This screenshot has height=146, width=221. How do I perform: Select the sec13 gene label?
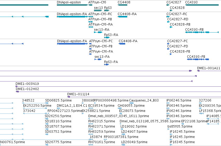98,8
